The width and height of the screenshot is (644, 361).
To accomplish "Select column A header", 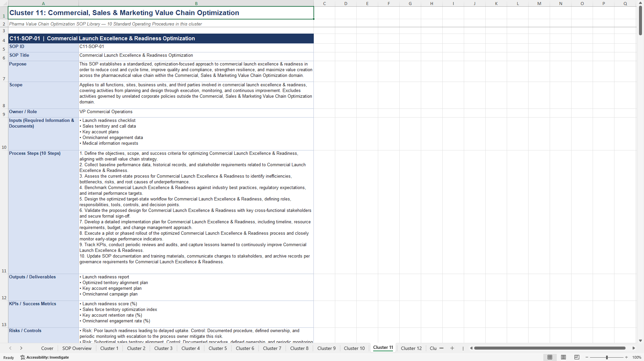I will (x=43, y=3).
